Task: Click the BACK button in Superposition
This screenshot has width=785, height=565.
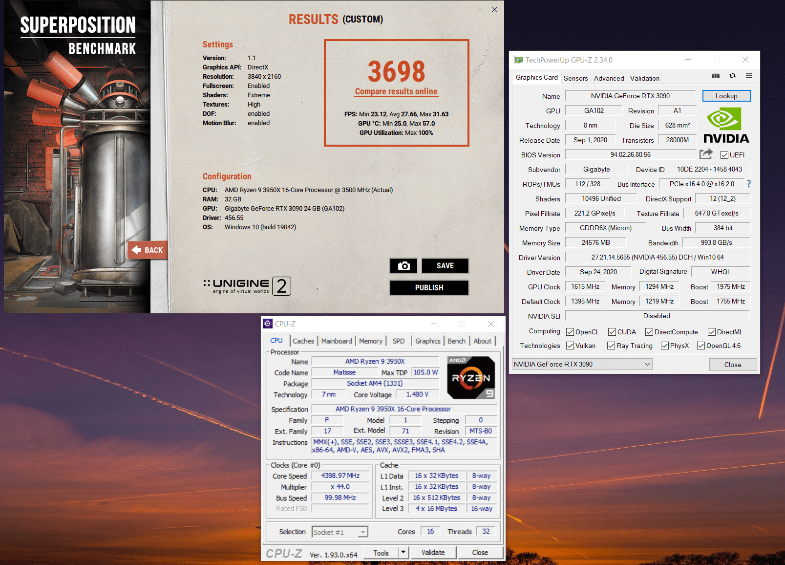Action: click(x=148, y=250)
